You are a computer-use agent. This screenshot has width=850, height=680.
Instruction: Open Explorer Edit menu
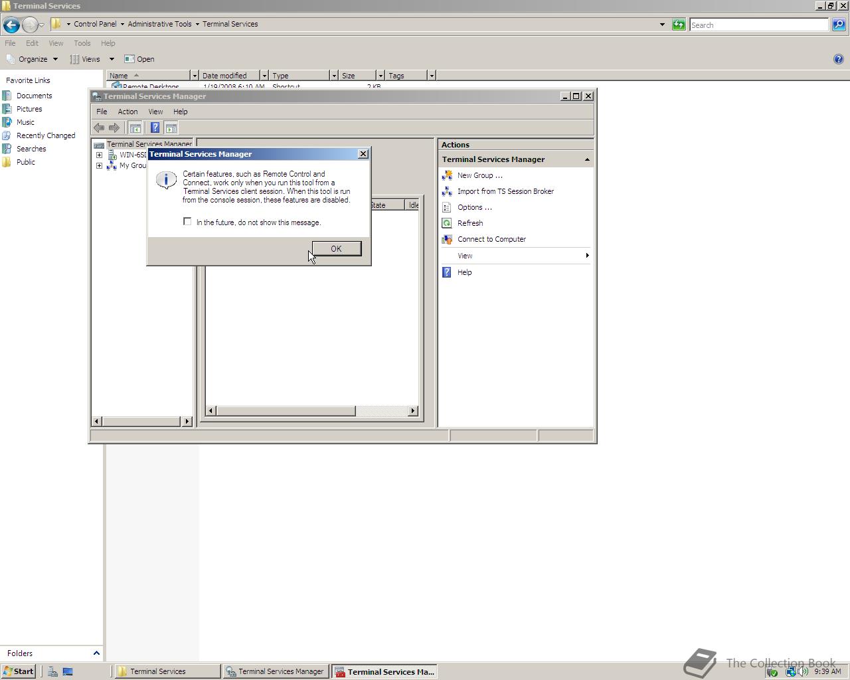32,43
